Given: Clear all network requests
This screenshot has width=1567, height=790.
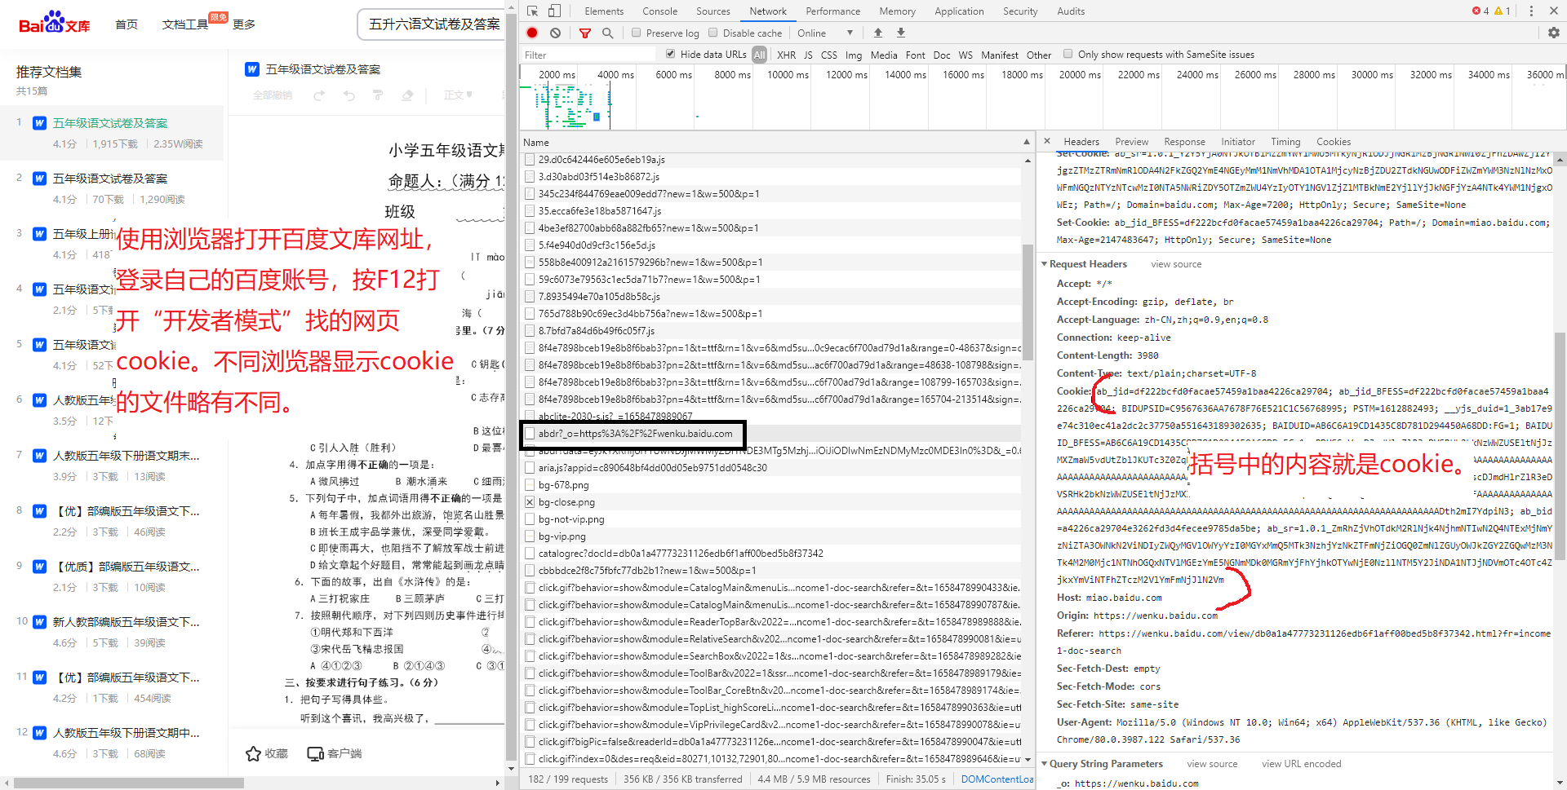Looking at the screenshot, I should tap(555, 33).
